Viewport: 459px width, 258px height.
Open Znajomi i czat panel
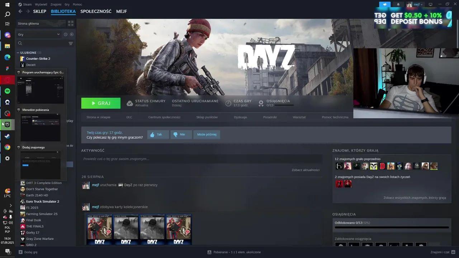tap(442, 252)
